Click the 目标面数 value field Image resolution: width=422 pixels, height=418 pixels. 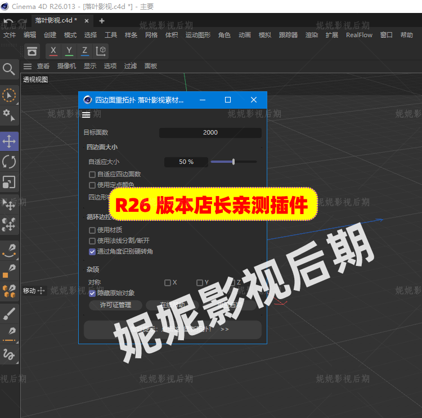(210, 132)
